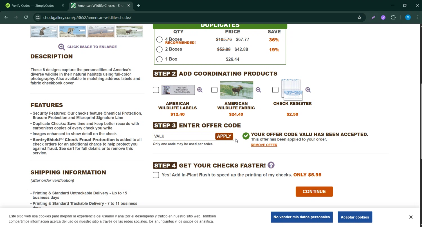Viewport: 422px width, 227px height.
Task: Switch to the Verify Codes SimplyCodes tab
Action: [33, 6]
